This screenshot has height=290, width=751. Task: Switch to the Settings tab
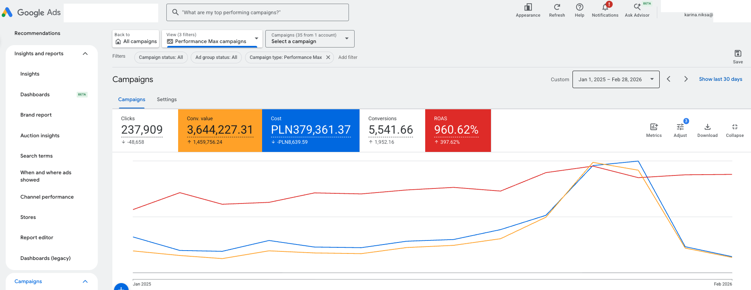point(167,100)
